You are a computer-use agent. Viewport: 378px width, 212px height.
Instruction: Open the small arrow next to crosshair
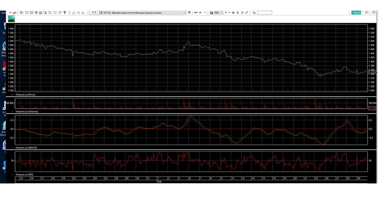(229, 13)
